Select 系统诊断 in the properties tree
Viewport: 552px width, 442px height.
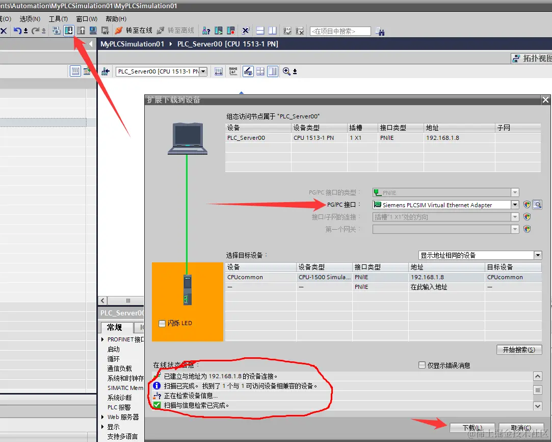(119, 398)
